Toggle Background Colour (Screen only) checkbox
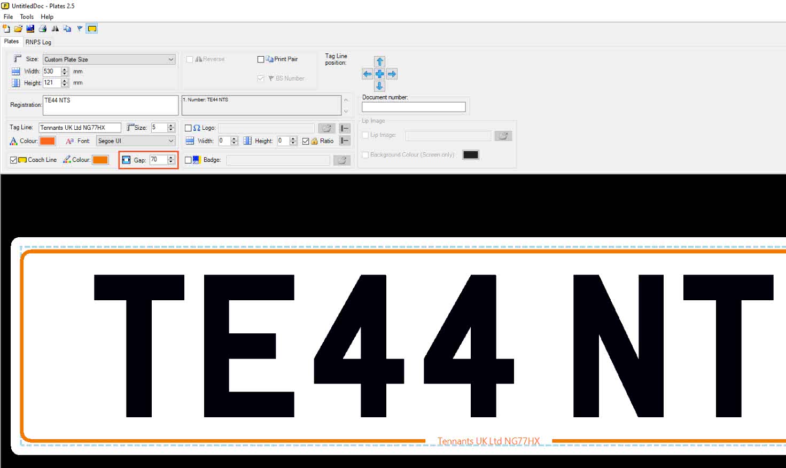786x468 pixels. click(365, 155)
